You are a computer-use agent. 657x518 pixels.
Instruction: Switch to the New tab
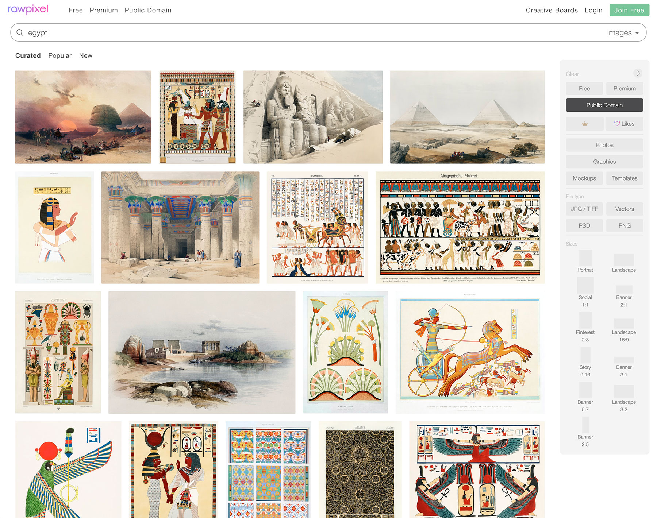85,55
